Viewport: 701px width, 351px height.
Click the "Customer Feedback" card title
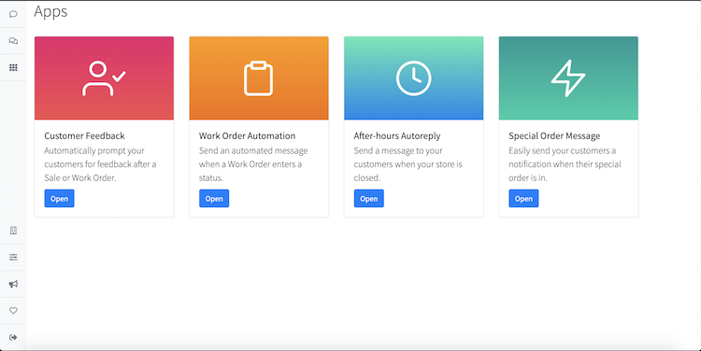pos(84,135)
